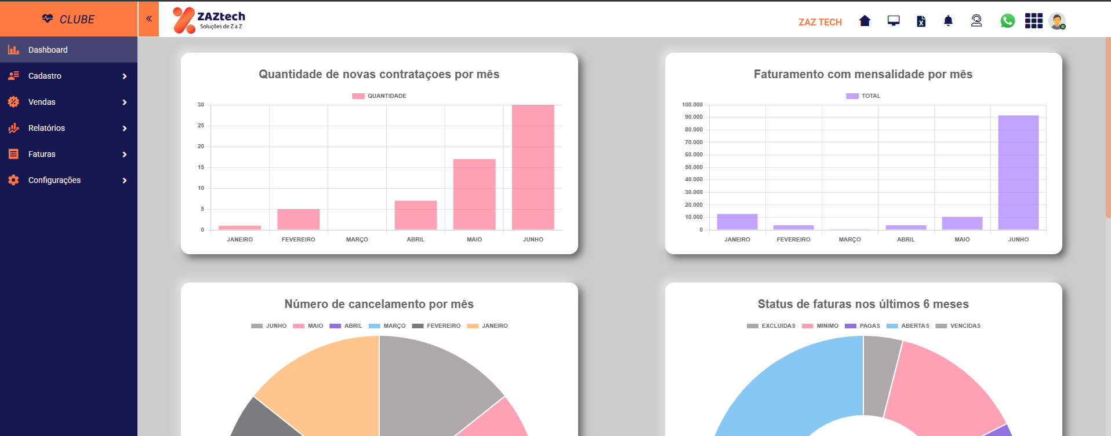Screen dimensions: 1111x436
Task: Click JANEIRO bar in faturamento chart
Action: click(737, 222)
